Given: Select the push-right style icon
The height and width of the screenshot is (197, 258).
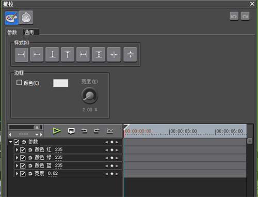Looking at the screenshot, I should click(x=22, y=54).
